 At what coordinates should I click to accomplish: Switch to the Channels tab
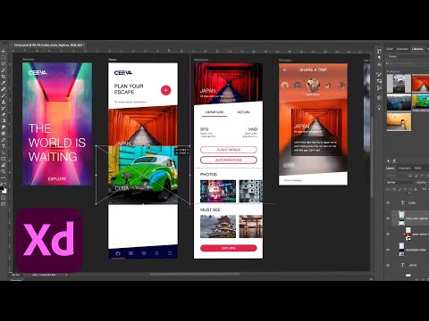click(404, 169)
